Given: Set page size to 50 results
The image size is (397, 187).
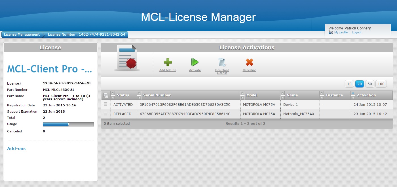Looking at the screenshot, I should coord(370,84).
